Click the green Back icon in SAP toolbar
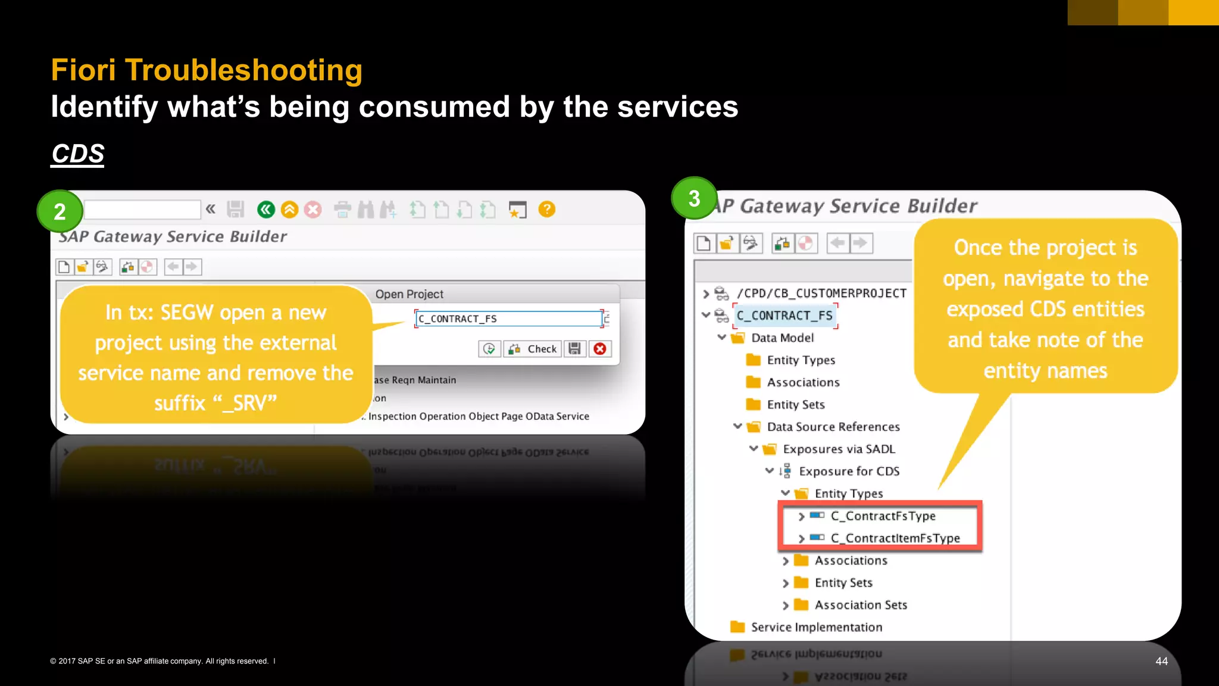Screen dimensions: 1219x686 click(266, 209)
